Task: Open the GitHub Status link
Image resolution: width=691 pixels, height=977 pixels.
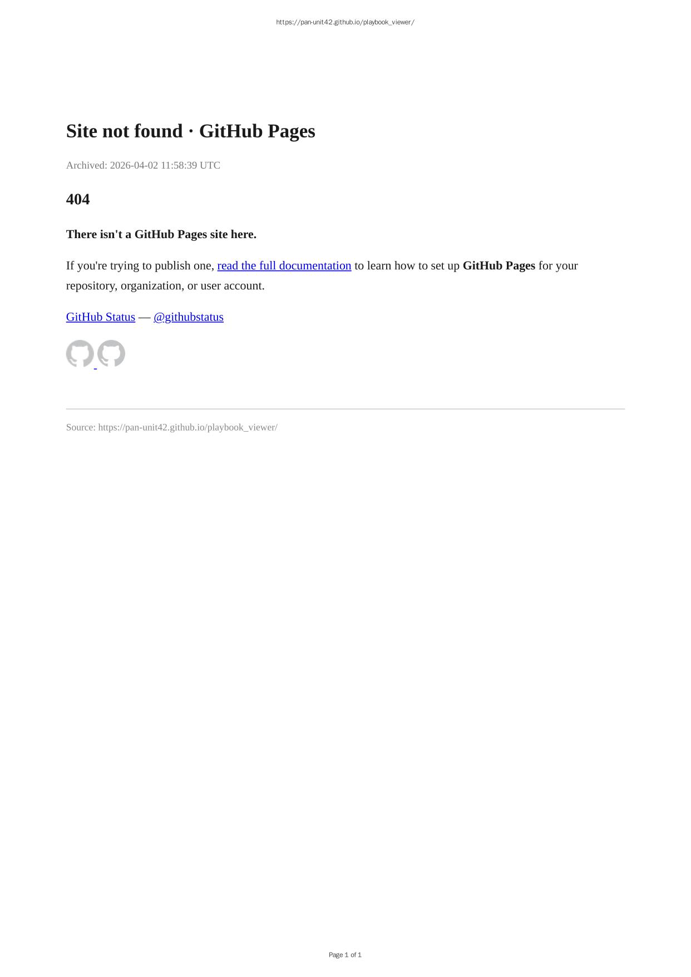Action: pyautogui.click(x=101, y=317)
